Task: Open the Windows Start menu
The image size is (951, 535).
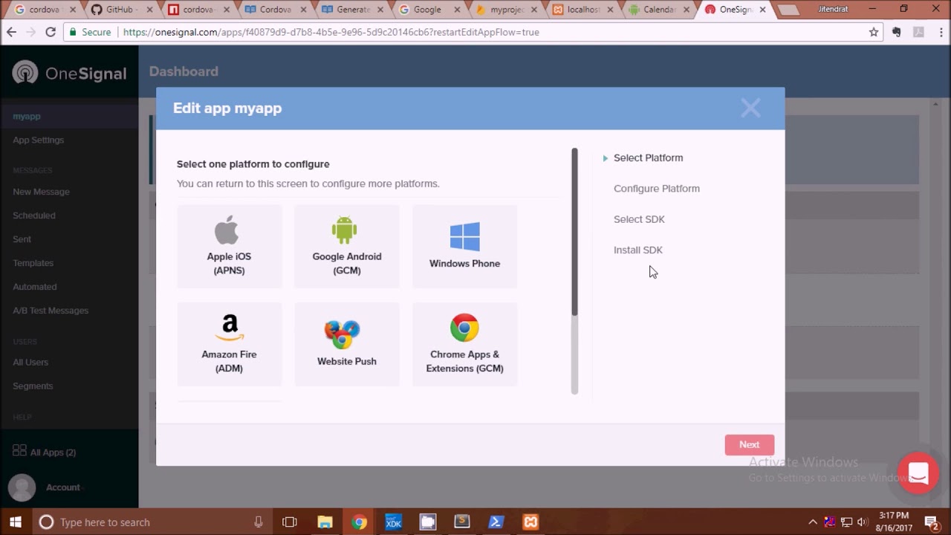Action: point(16,522)
